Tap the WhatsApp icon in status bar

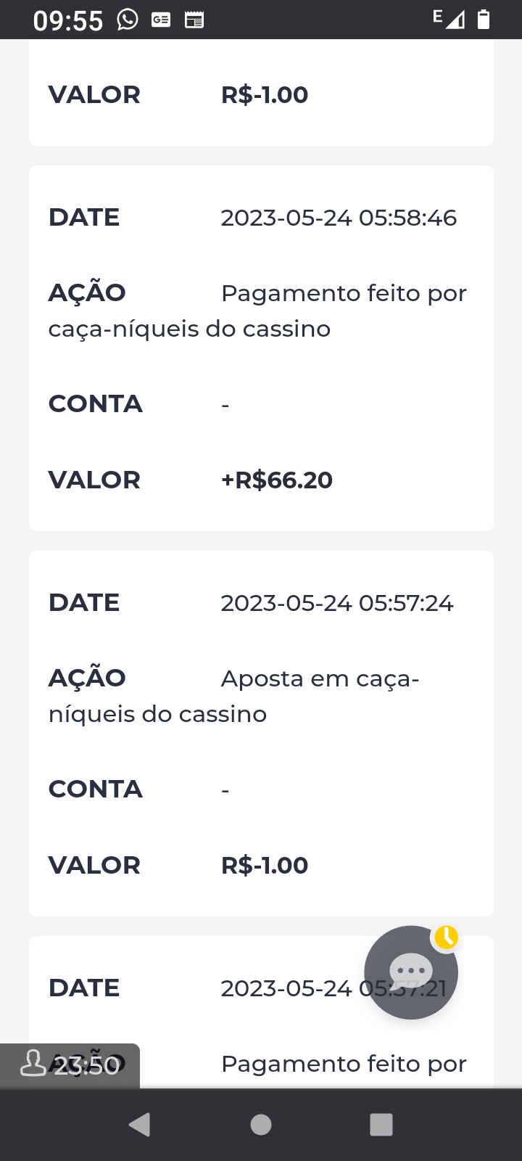coord(128,20)
